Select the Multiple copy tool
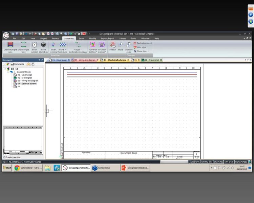 point(128,47)
